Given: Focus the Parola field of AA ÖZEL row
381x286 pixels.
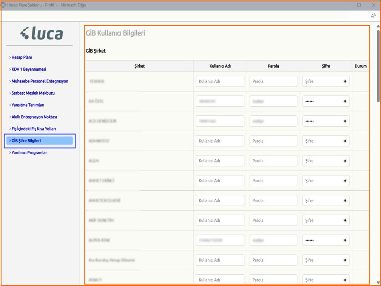Looking at the screenshot, I should click(273, 101).
